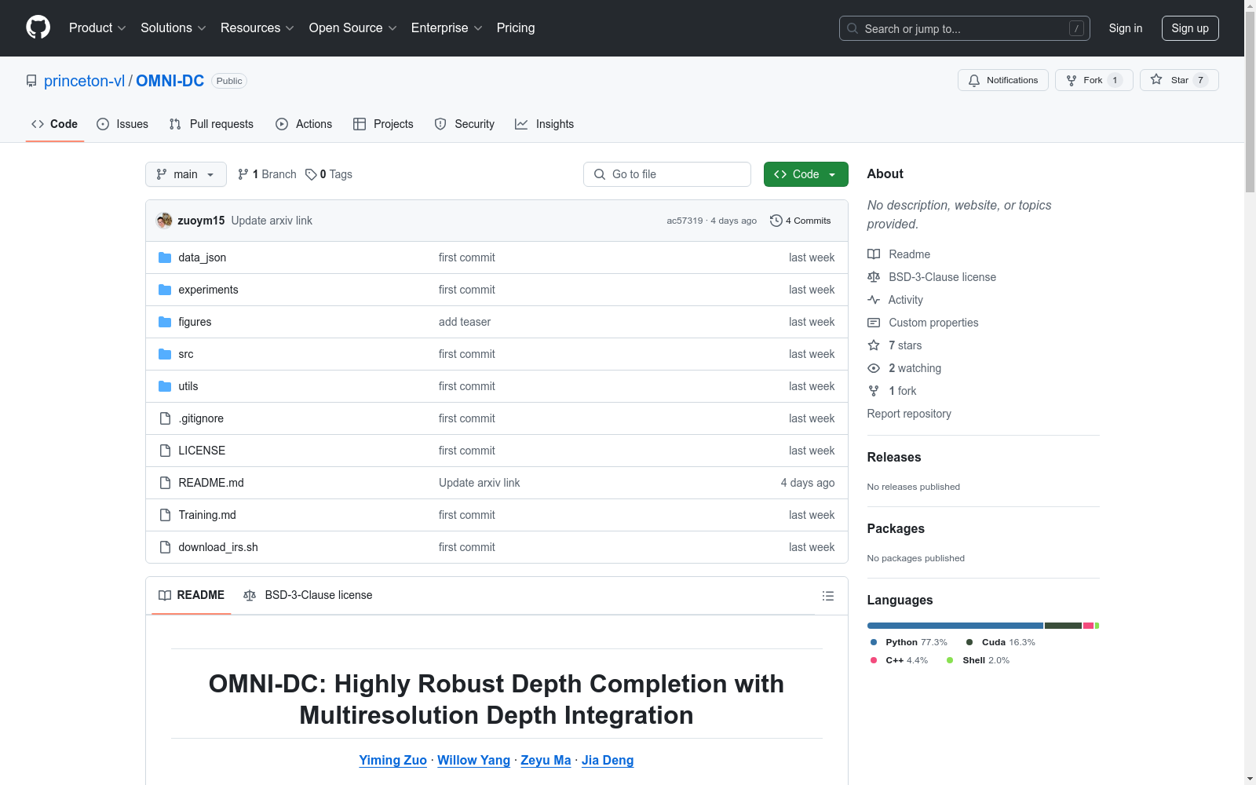Click the star icon beside 7 stars

pos(874,345)
